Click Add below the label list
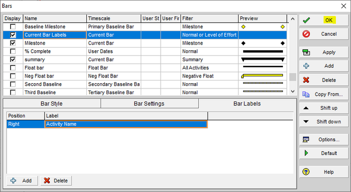The image size is (351, 192). [22, 180]
